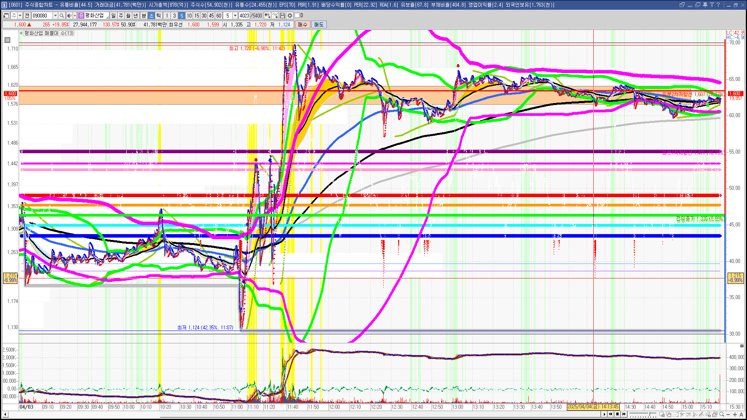The width and height of the screenshot is (747, 420).
Task: Click the fast-forward replay button
Action: pos(624,414)
